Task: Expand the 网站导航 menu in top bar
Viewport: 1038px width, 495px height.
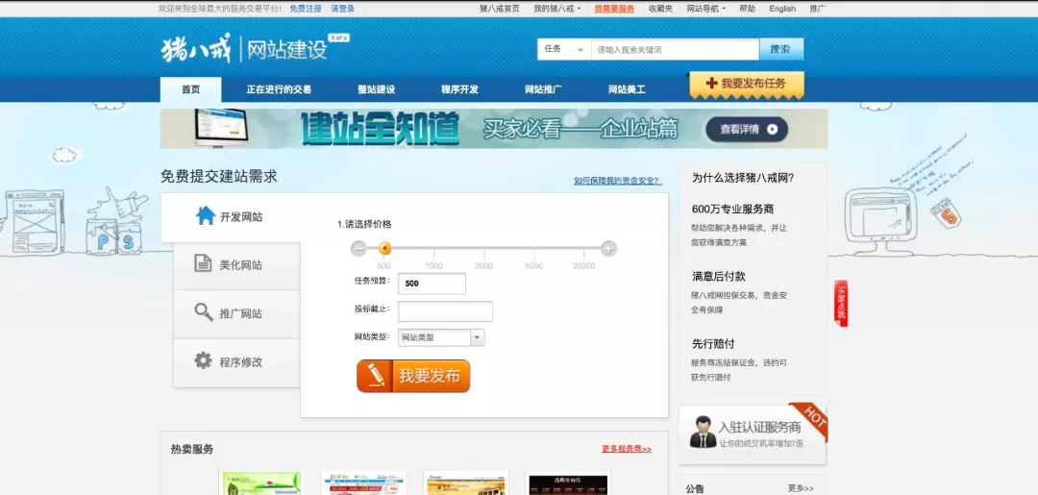Action: tap(705, 9)
